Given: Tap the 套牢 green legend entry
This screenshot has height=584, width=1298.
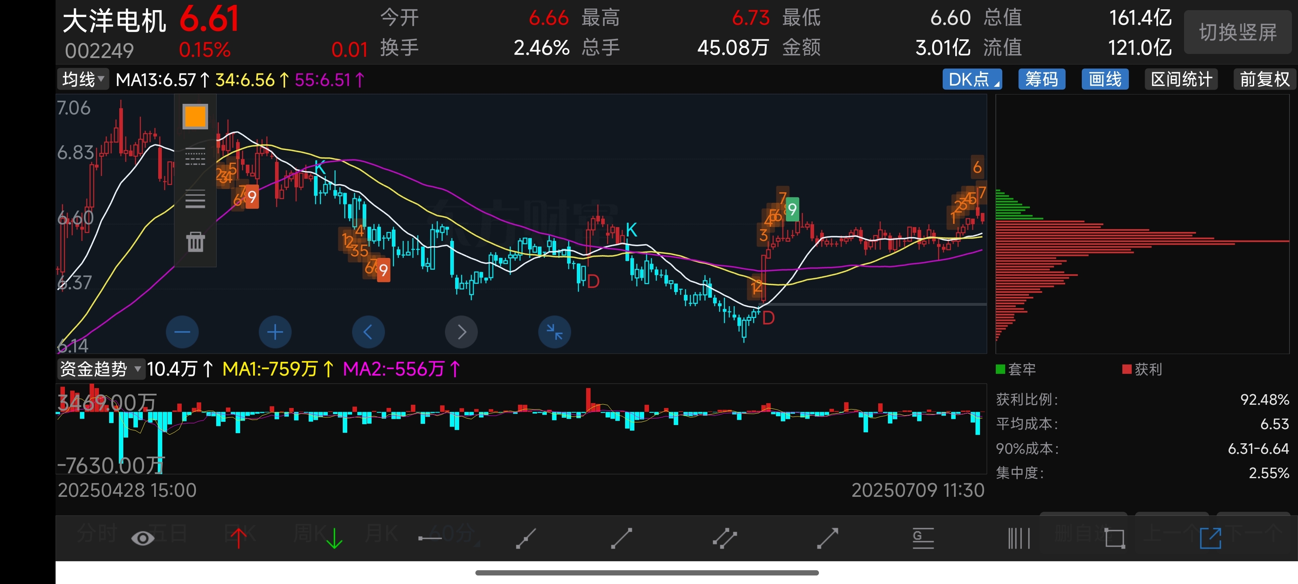Looking at the screenshot, I should [x=1015, y=369].
